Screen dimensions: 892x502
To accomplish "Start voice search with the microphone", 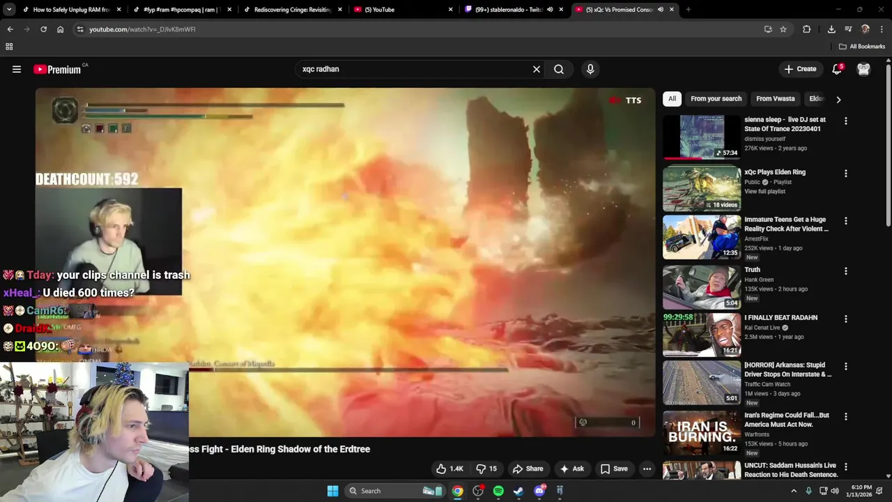I will point(590,69).
